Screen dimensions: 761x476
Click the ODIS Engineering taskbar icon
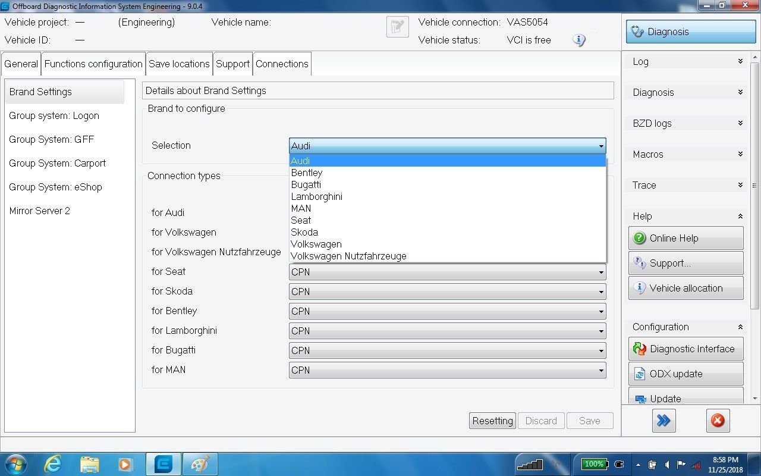pyautogui.click(x=163, y=464)
